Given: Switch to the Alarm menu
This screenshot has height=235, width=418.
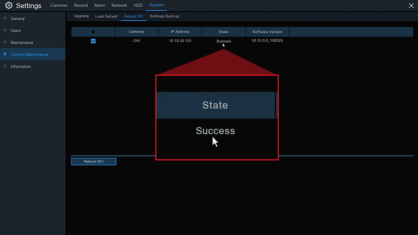Looking at the screenshot, I should pyautogui.click(x=100, y=5).
